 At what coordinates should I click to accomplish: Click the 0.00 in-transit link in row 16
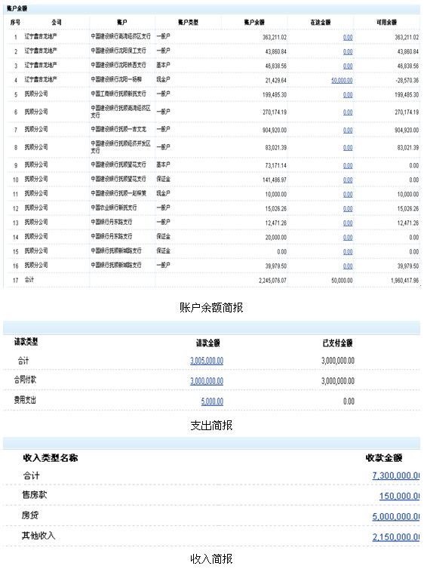[348, 266]
